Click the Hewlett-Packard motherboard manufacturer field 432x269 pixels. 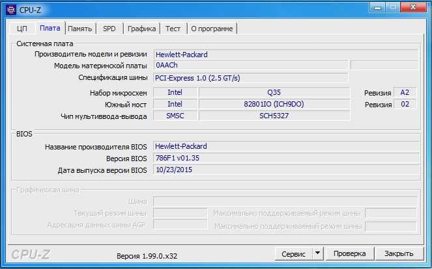coord(286,55)
